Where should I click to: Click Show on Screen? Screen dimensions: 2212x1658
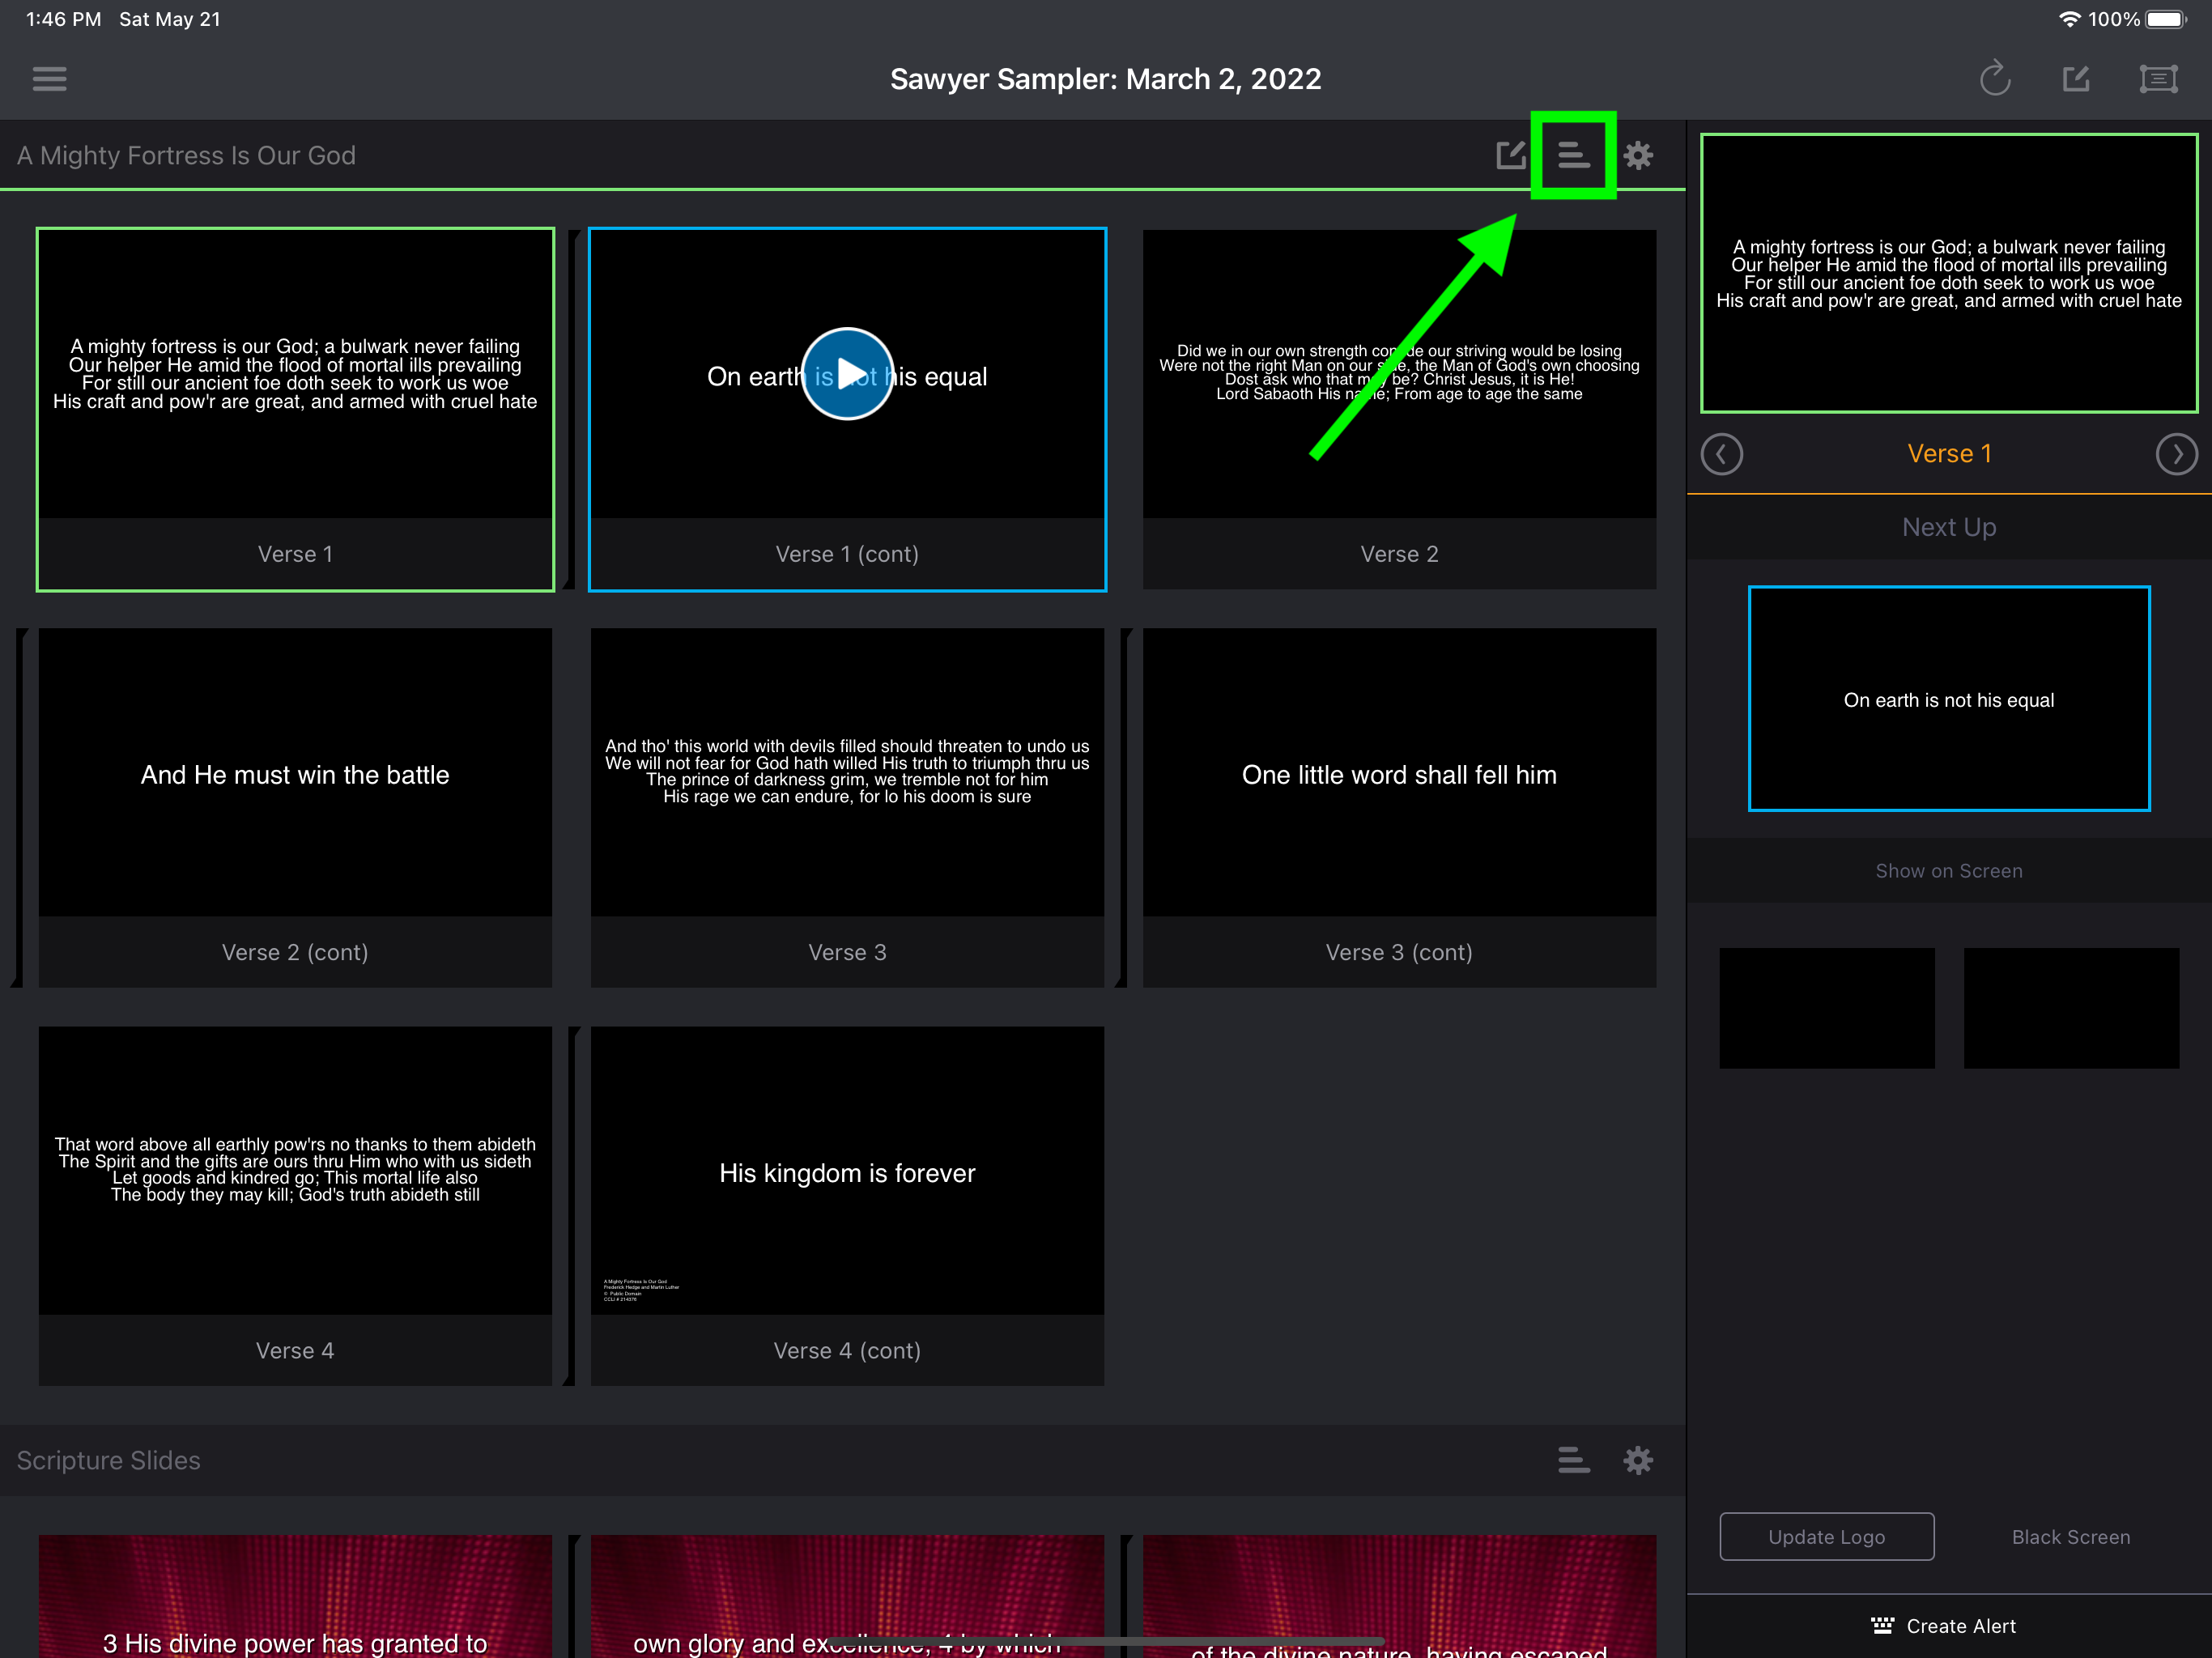pyautogui.click(x=1949, y=870)
